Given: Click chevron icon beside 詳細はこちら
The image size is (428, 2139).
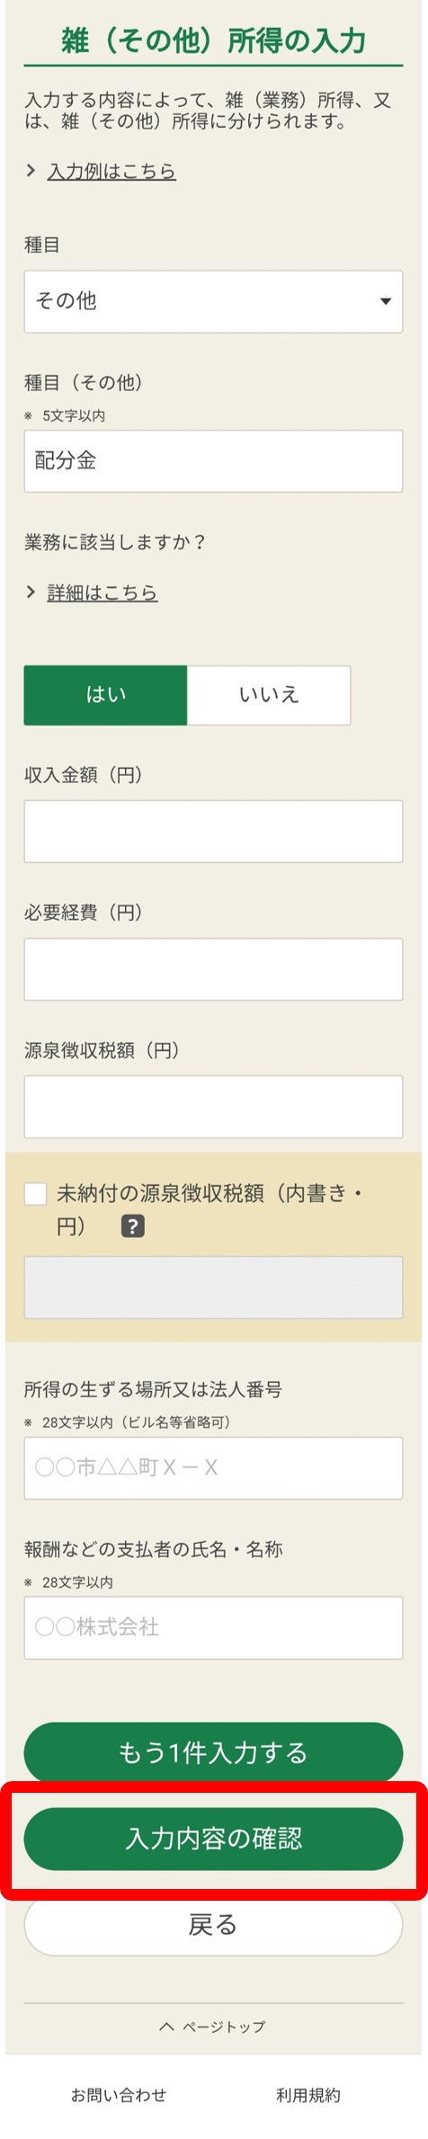Looking at the screenshot, I should pyautogui.click(x=31, y=592).
